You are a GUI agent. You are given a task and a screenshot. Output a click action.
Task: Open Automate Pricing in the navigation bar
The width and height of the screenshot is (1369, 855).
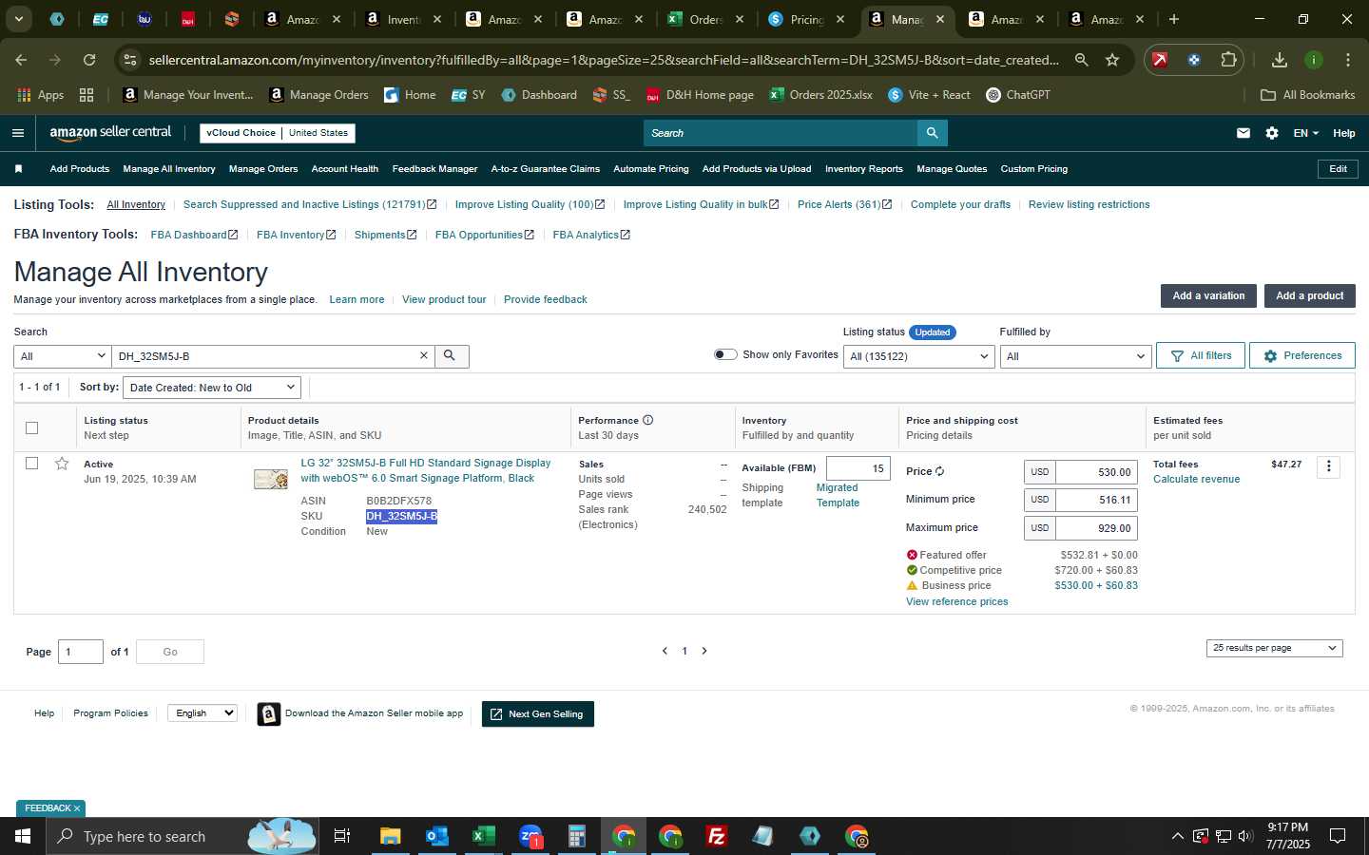pyautogui.click(x=651, y=169)
